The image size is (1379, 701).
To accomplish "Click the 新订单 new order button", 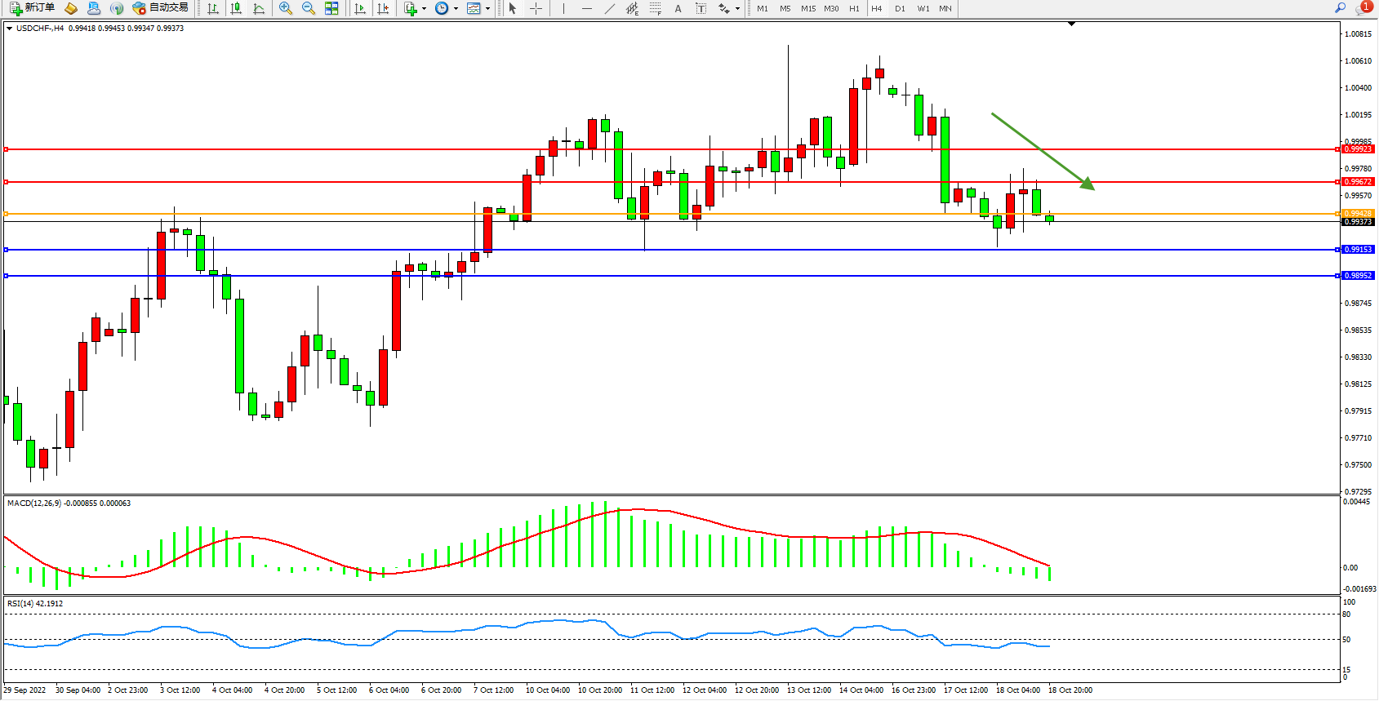I will [33, 8].
